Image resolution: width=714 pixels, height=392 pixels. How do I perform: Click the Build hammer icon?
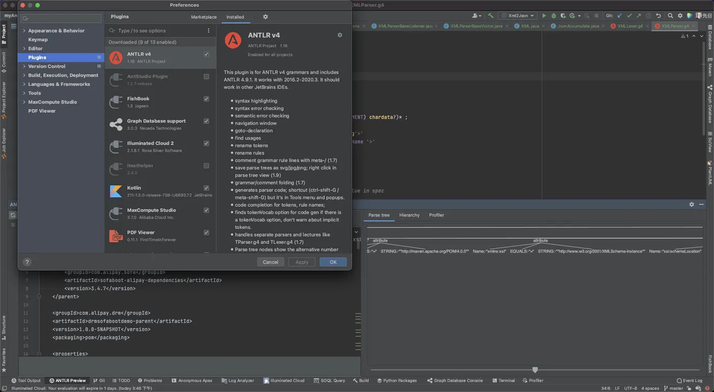pyautogui.click(x=491, y=16)
